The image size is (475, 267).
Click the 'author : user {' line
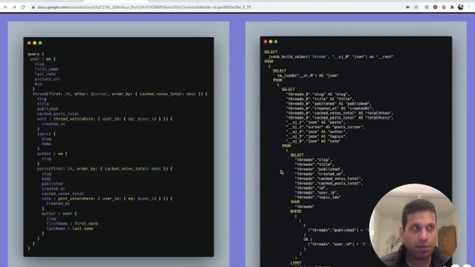(x=59, y=214)
